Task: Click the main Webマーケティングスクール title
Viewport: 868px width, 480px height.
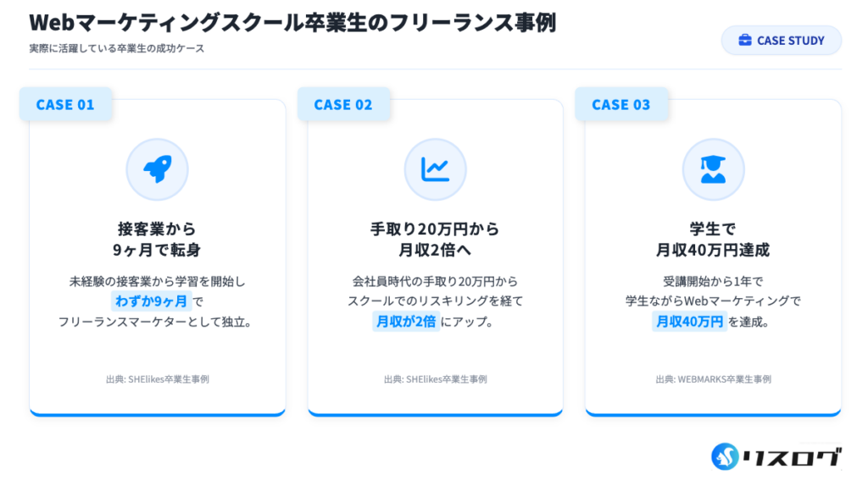Action: point(292,22)
